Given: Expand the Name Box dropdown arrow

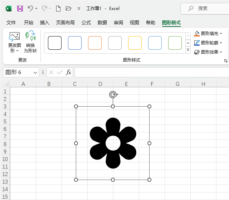Looking at the screenshot, I should click(35, 72).
